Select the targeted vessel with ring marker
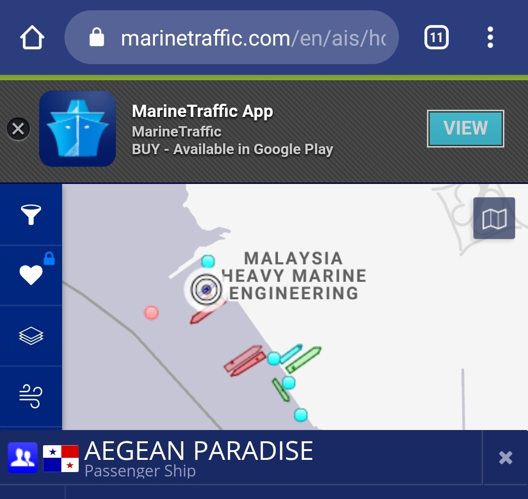The width and height of the screenshot is (528, 499). (206, 289)
